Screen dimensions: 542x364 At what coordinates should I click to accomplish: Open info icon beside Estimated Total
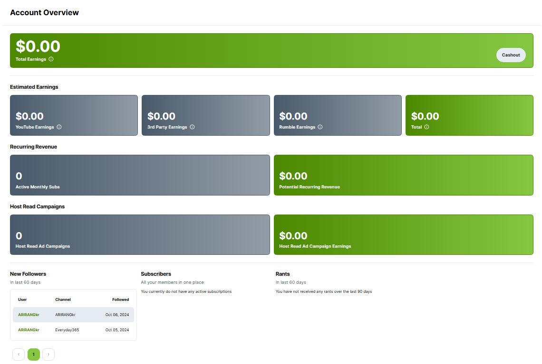[x=426, y=127]
